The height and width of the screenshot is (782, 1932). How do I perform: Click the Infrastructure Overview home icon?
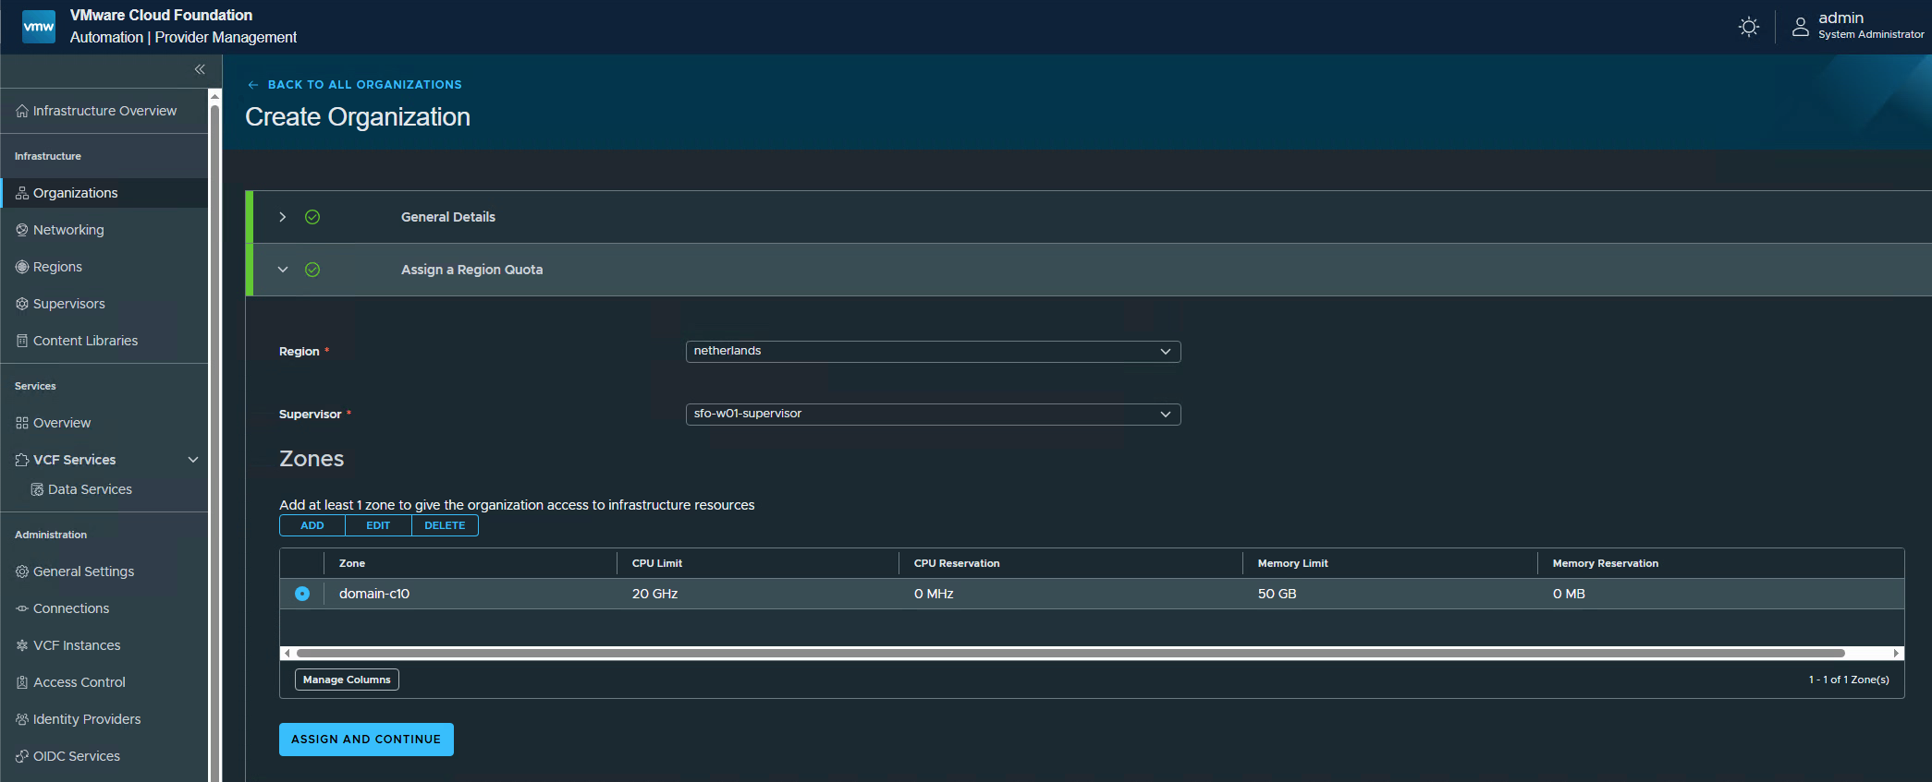pos(22,111)
